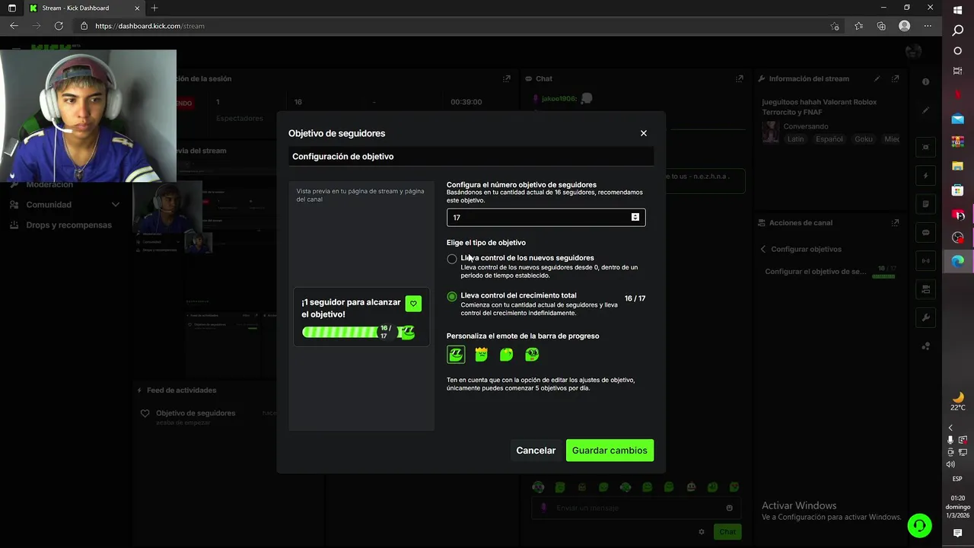Screen dimensions: 974x548
Task: Open a new browser tab
Action: click(154, 8)
